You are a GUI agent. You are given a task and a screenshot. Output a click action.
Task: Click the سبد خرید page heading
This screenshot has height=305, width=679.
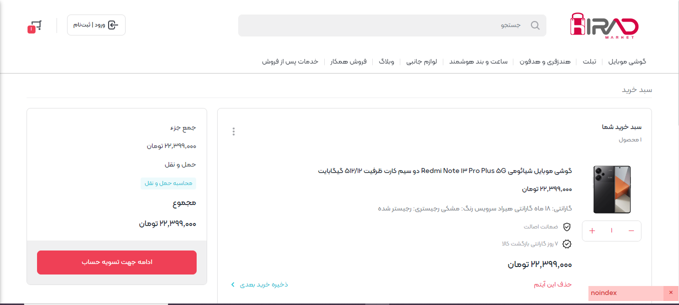tap(637, 89)
